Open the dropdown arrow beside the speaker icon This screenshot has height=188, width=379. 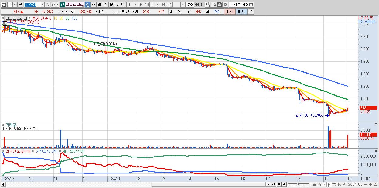57,5
